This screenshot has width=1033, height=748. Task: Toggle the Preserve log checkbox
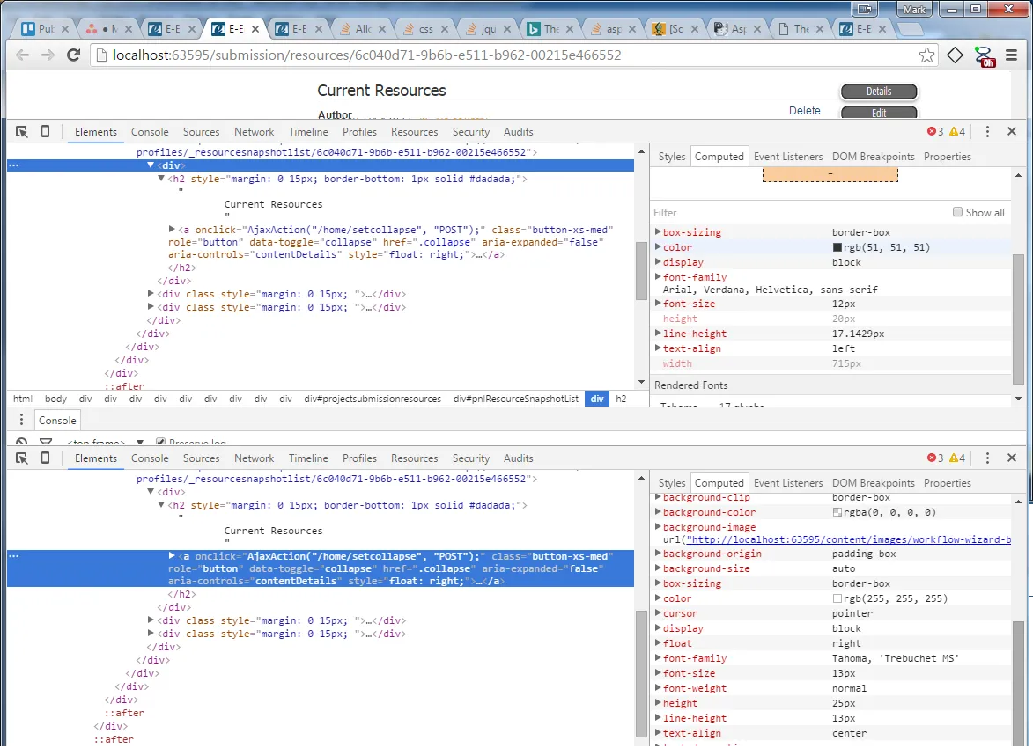[161, 443]
